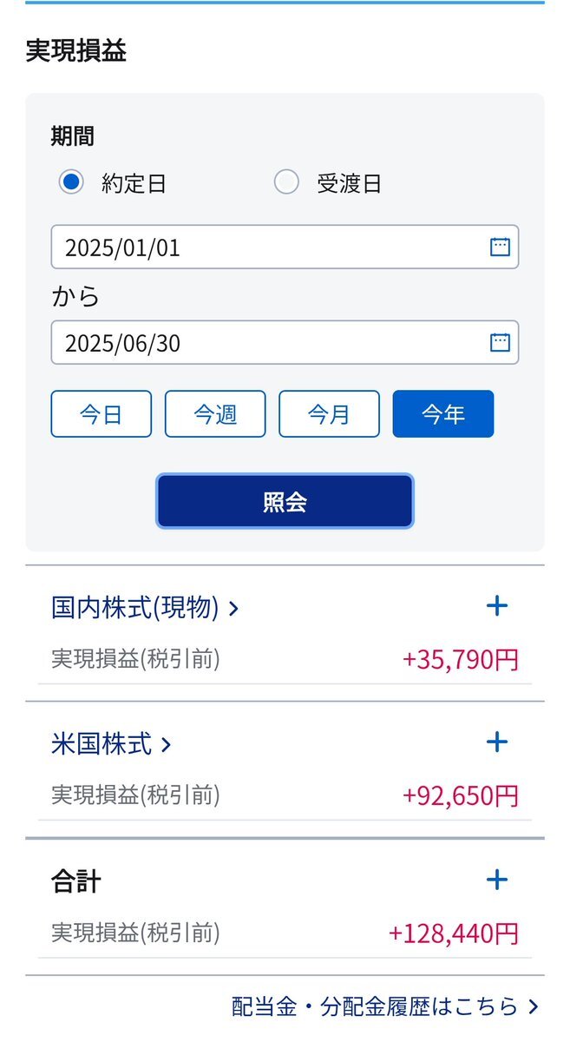Expand 国内株式(現物) details with plus icon
This screenshot has width=570, height=1042.
pyautogui.click(x=497, y=606)
